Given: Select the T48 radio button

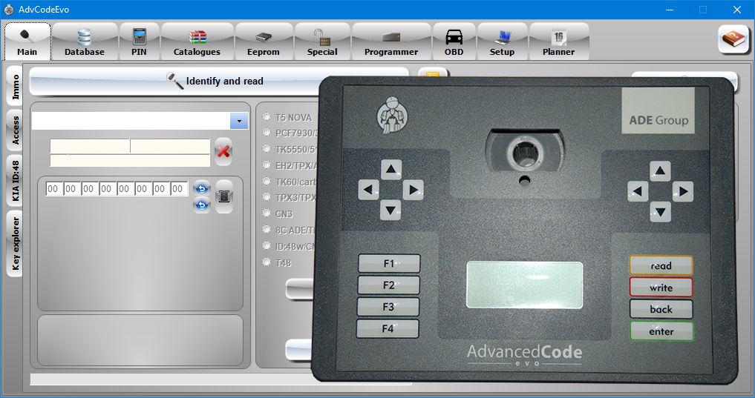Looking at the screenshot, I should click(267, 262).
